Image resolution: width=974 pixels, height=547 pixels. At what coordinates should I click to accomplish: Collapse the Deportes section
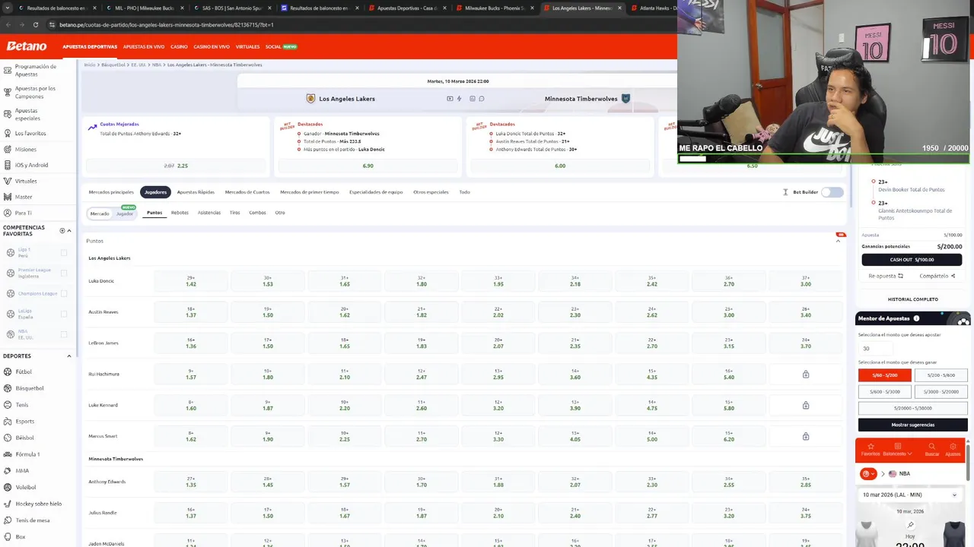(69, 356)
